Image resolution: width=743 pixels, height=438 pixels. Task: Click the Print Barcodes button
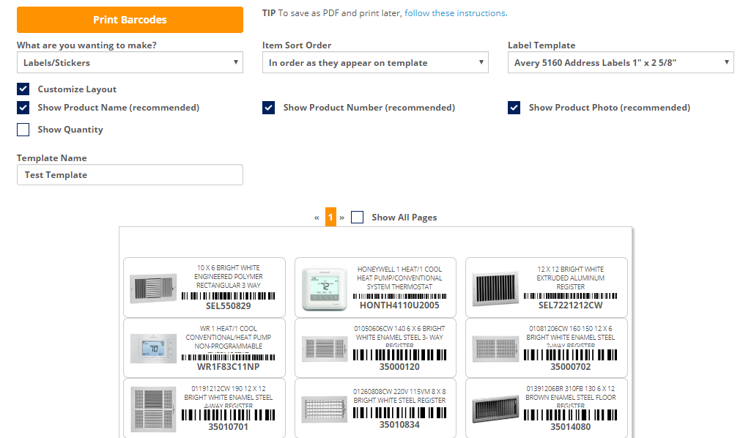tap(130, 20)
